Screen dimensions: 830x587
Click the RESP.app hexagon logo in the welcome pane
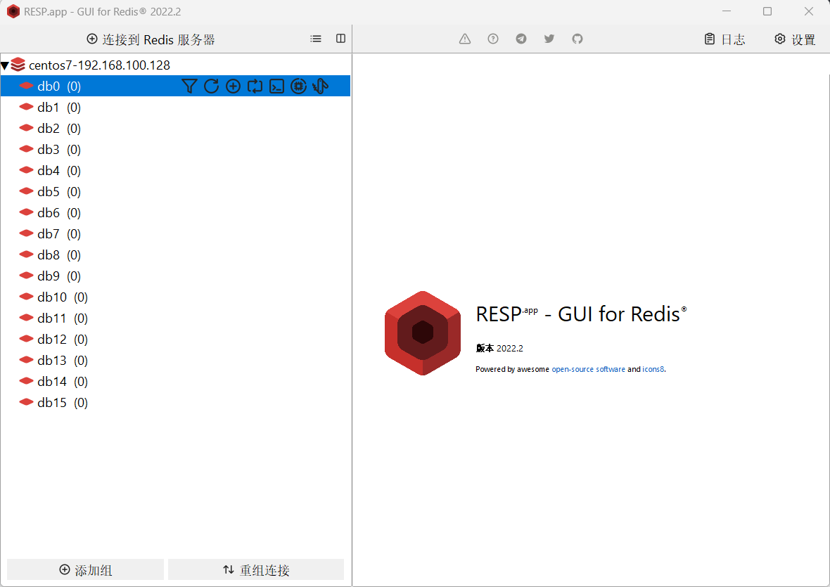tap(423, 333)
